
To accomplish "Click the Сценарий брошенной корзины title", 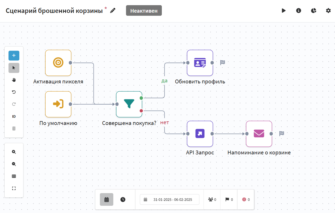I will [54, 11].
